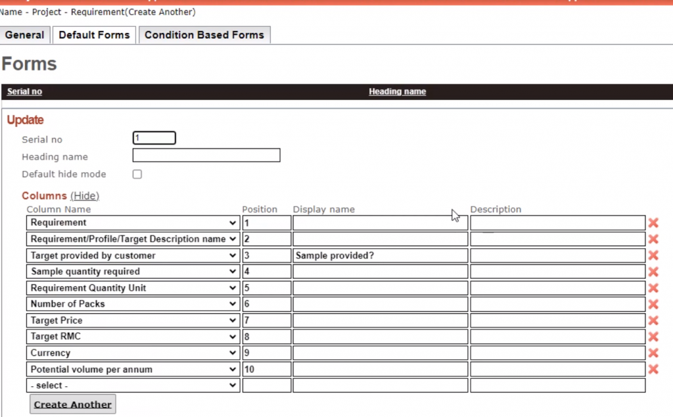Remove the Target RMC row
The height and width of the screenshot is (417, 673).
pyautogui.click(x=653, y=337)
